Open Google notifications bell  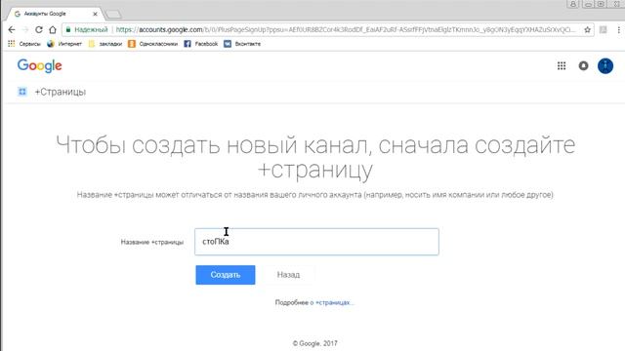point(583,66)
